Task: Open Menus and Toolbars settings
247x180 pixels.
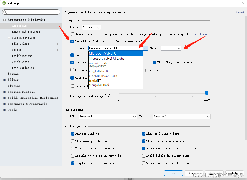Action: [x=26, y=32]
